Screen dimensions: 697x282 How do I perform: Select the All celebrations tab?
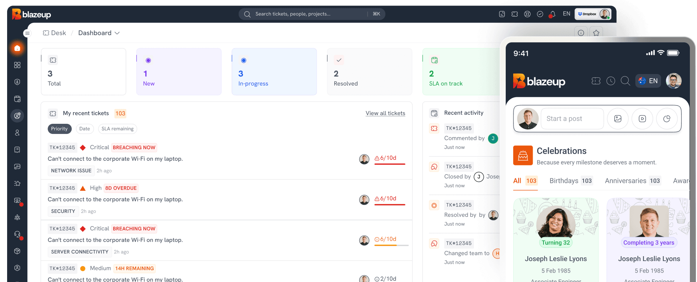(525, 181)
